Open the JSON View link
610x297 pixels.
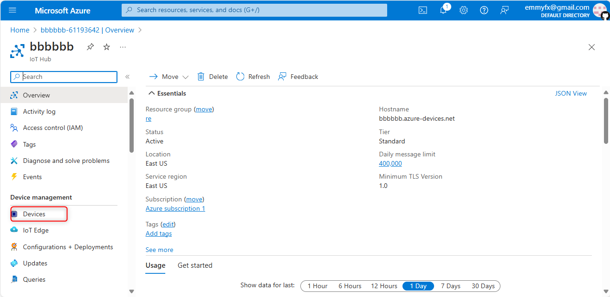coord(571,93)
